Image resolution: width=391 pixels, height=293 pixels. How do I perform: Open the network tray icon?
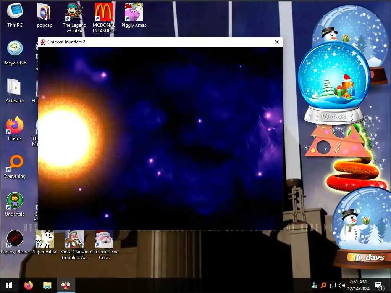(333, 285)
